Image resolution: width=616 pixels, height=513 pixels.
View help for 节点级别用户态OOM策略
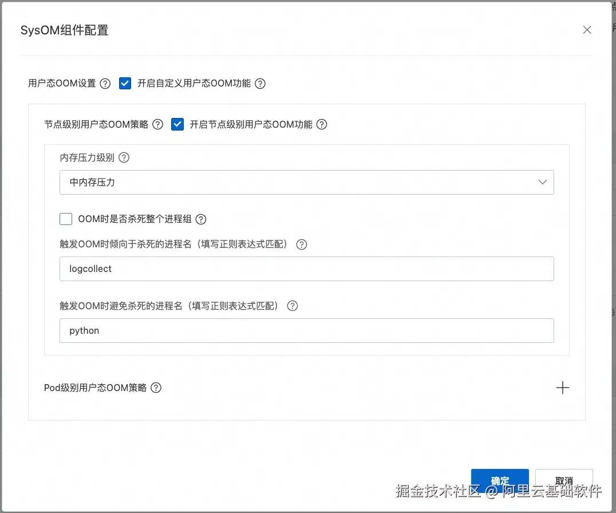point(157,124)
